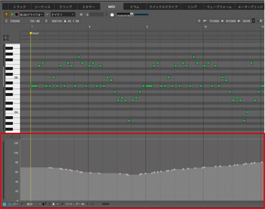
Task: Click the long green note at bar 9
Action: point(149,86)
